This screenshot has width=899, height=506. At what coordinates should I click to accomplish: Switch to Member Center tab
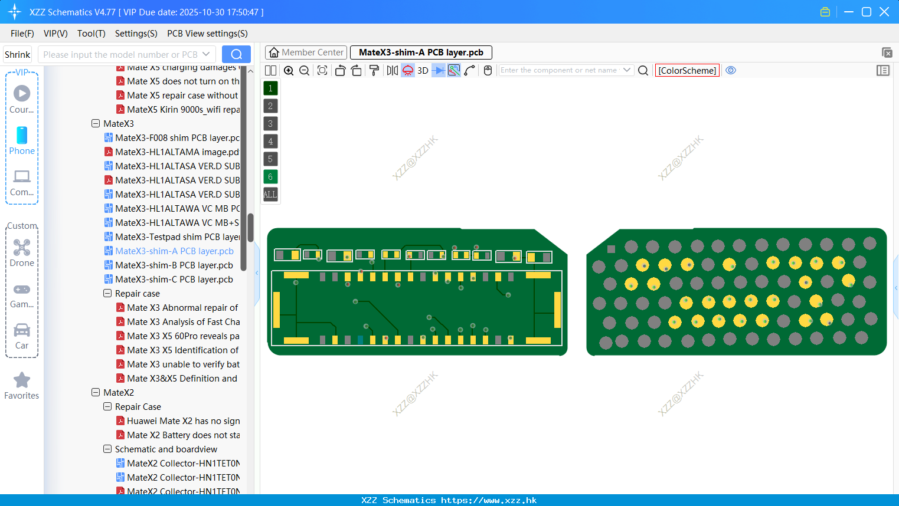(x=306, y=52)
